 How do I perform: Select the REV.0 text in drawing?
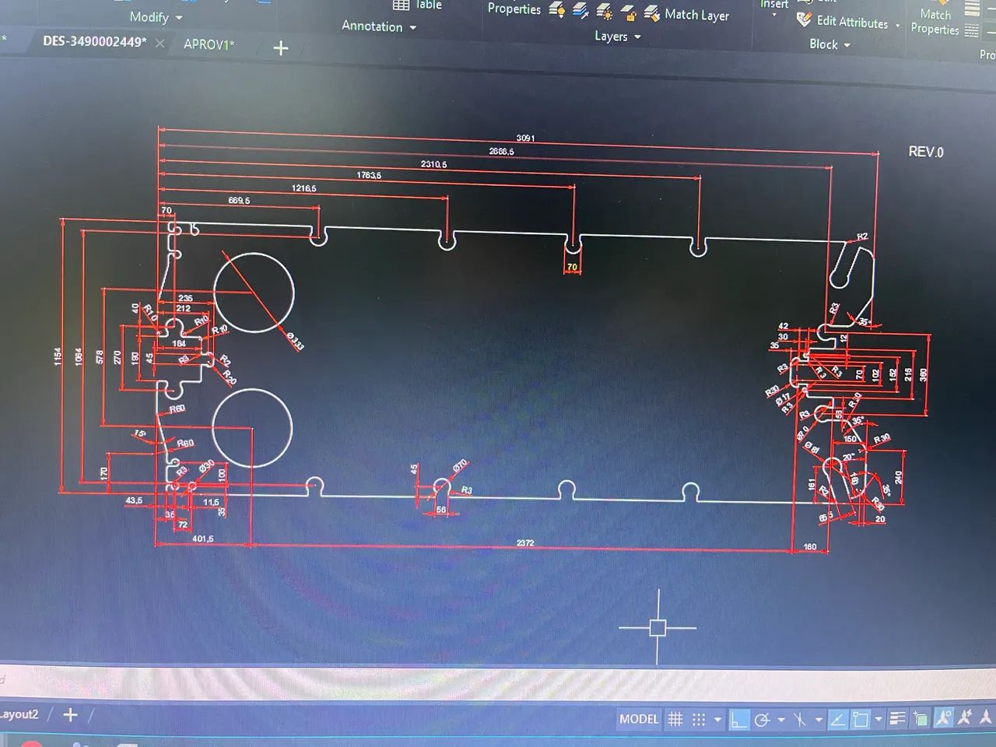pyautogui.click(x=926, y=152)
